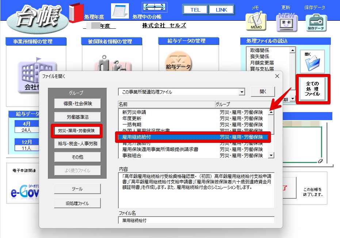Select 月額変更届 in 処理ファイルの読込 list

pos(262,63)
